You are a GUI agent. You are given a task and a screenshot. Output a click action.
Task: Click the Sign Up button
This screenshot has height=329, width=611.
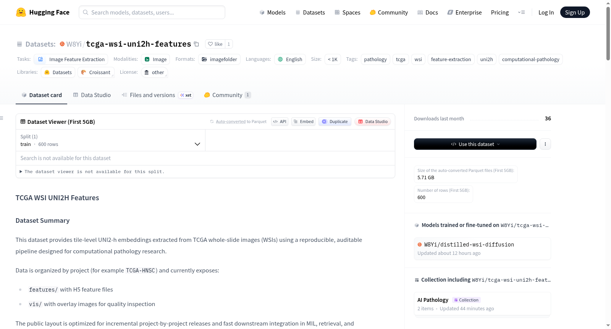tap(575, 12)
